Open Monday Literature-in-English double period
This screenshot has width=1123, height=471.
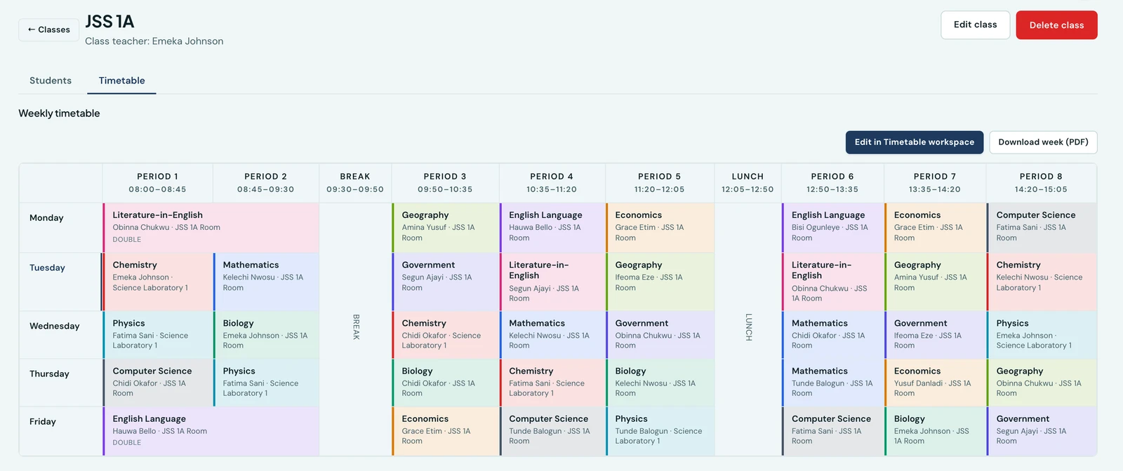[x=211, y=228]
